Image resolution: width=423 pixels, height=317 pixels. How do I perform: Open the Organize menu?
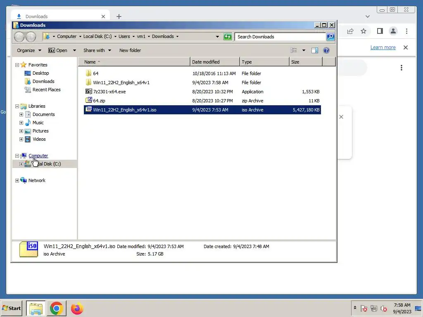[29, 50]
